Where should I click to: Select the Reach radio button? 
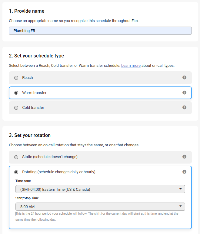[x=16, y=78]
